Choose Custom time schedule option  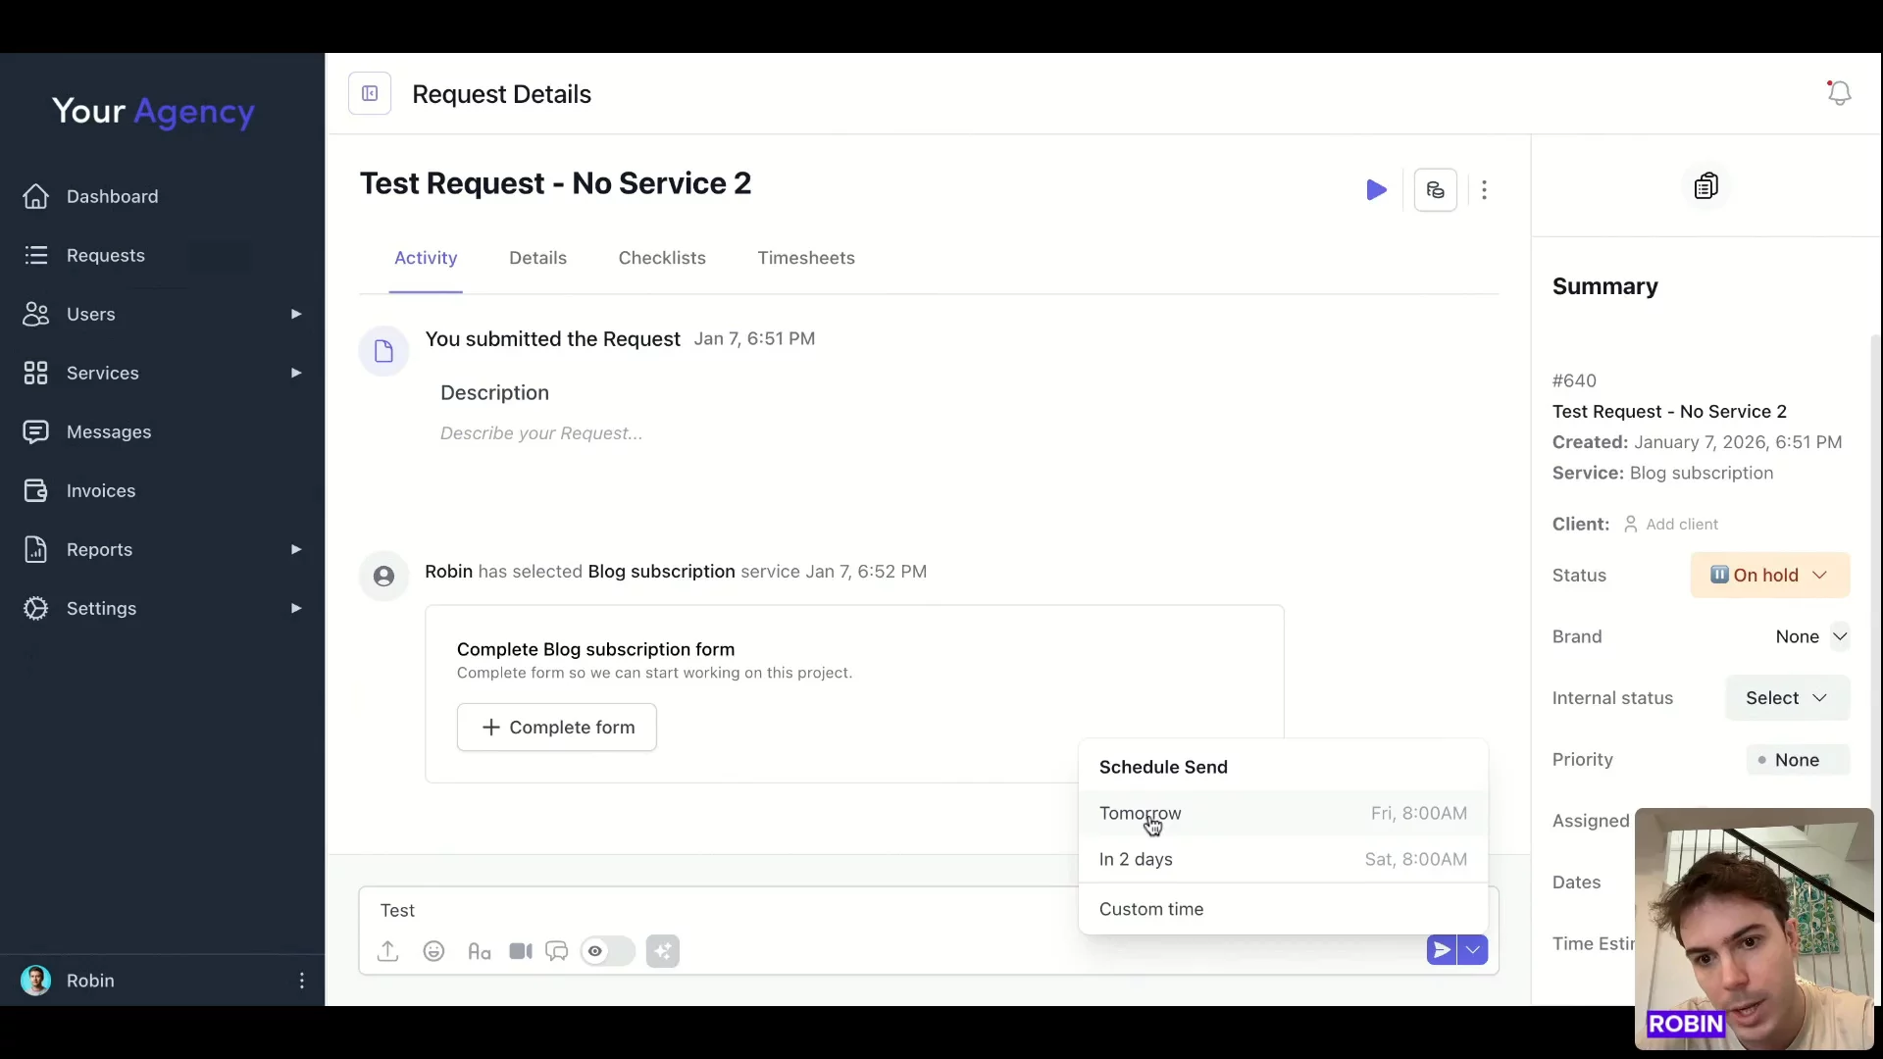1151,909
